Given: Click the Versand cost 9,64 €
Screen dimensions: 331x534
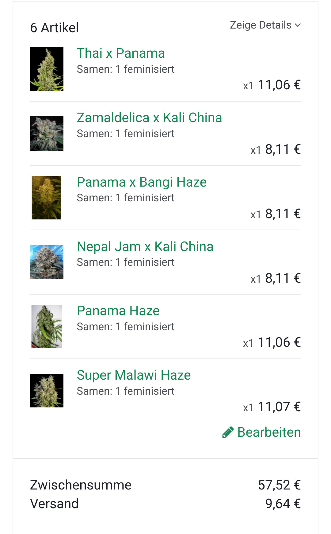Looking at the screenshot, I should pos(283,504).
